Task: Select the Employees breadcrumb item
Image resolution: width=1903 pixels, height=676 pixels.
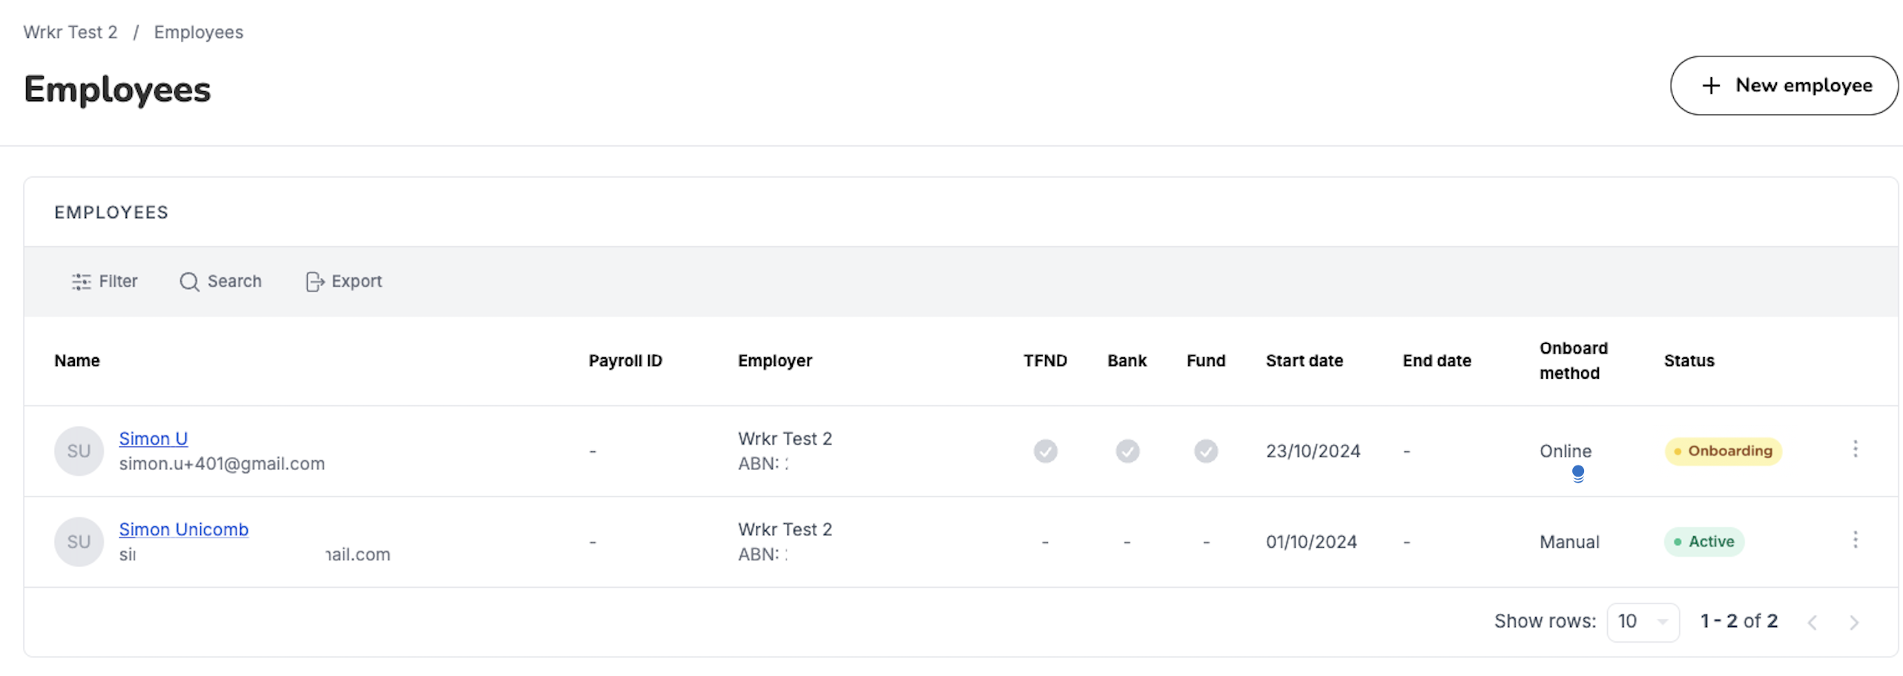Action: point(199,32)
